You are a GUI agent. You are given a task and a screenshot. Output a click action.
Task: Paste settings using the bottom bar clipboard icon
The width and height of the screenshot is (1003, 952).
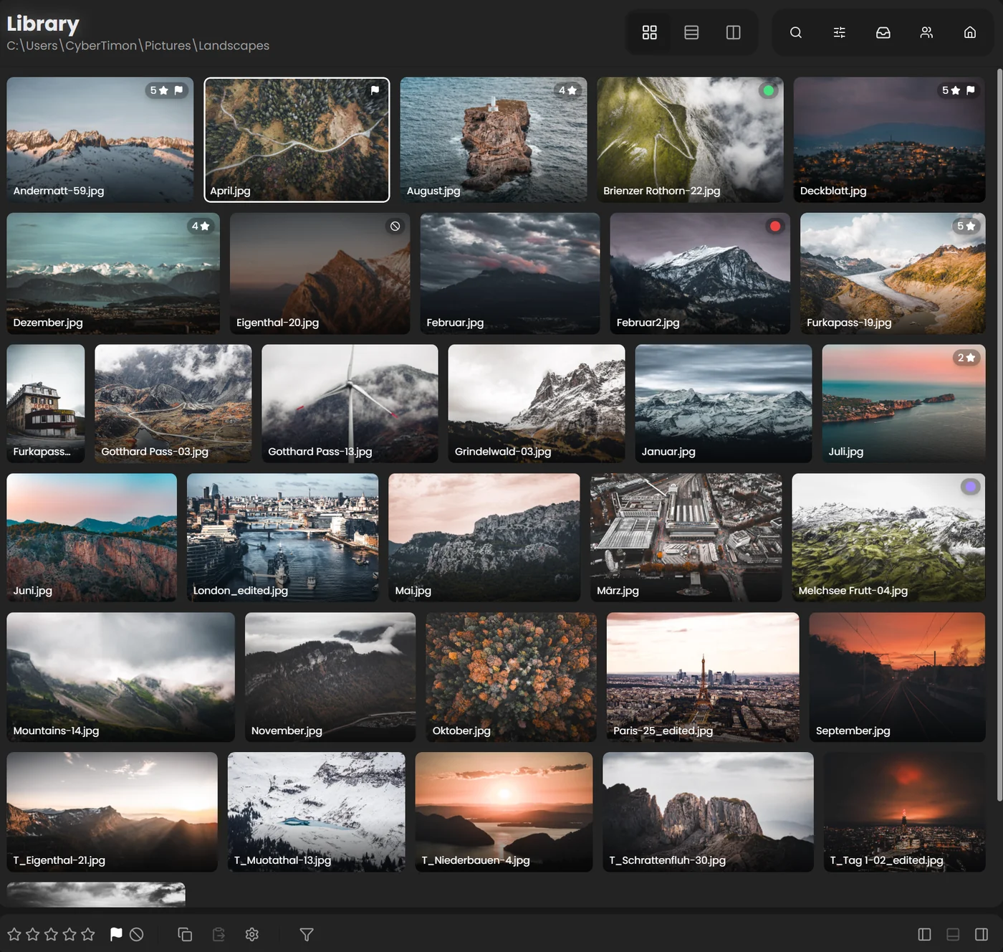219,934
